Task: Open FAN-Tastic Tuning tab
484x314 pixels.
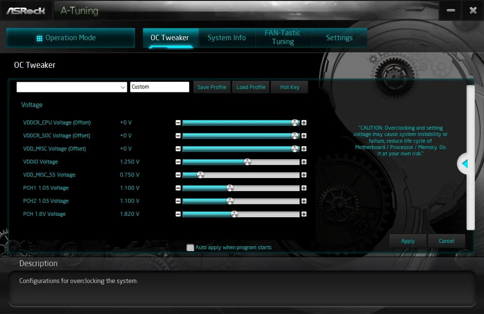Action: pos(283,38)
